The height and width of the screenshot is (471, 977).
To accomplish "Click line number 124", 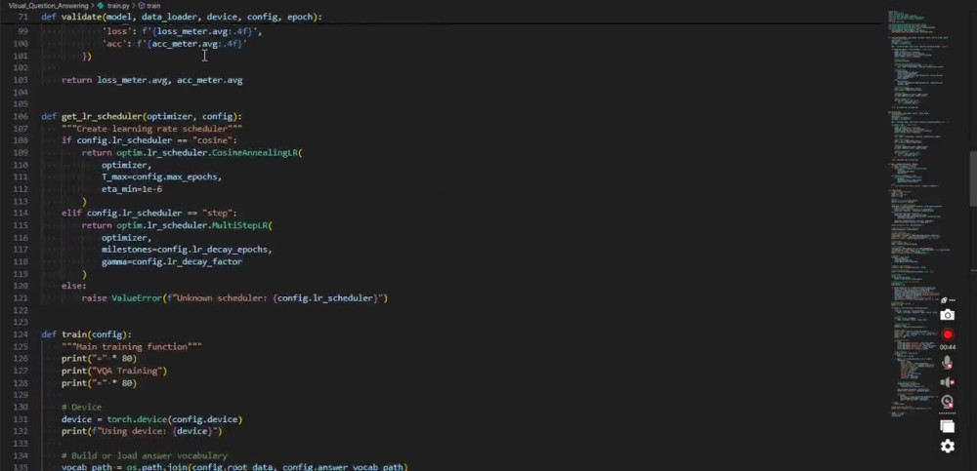I will [x=21, y=334].
